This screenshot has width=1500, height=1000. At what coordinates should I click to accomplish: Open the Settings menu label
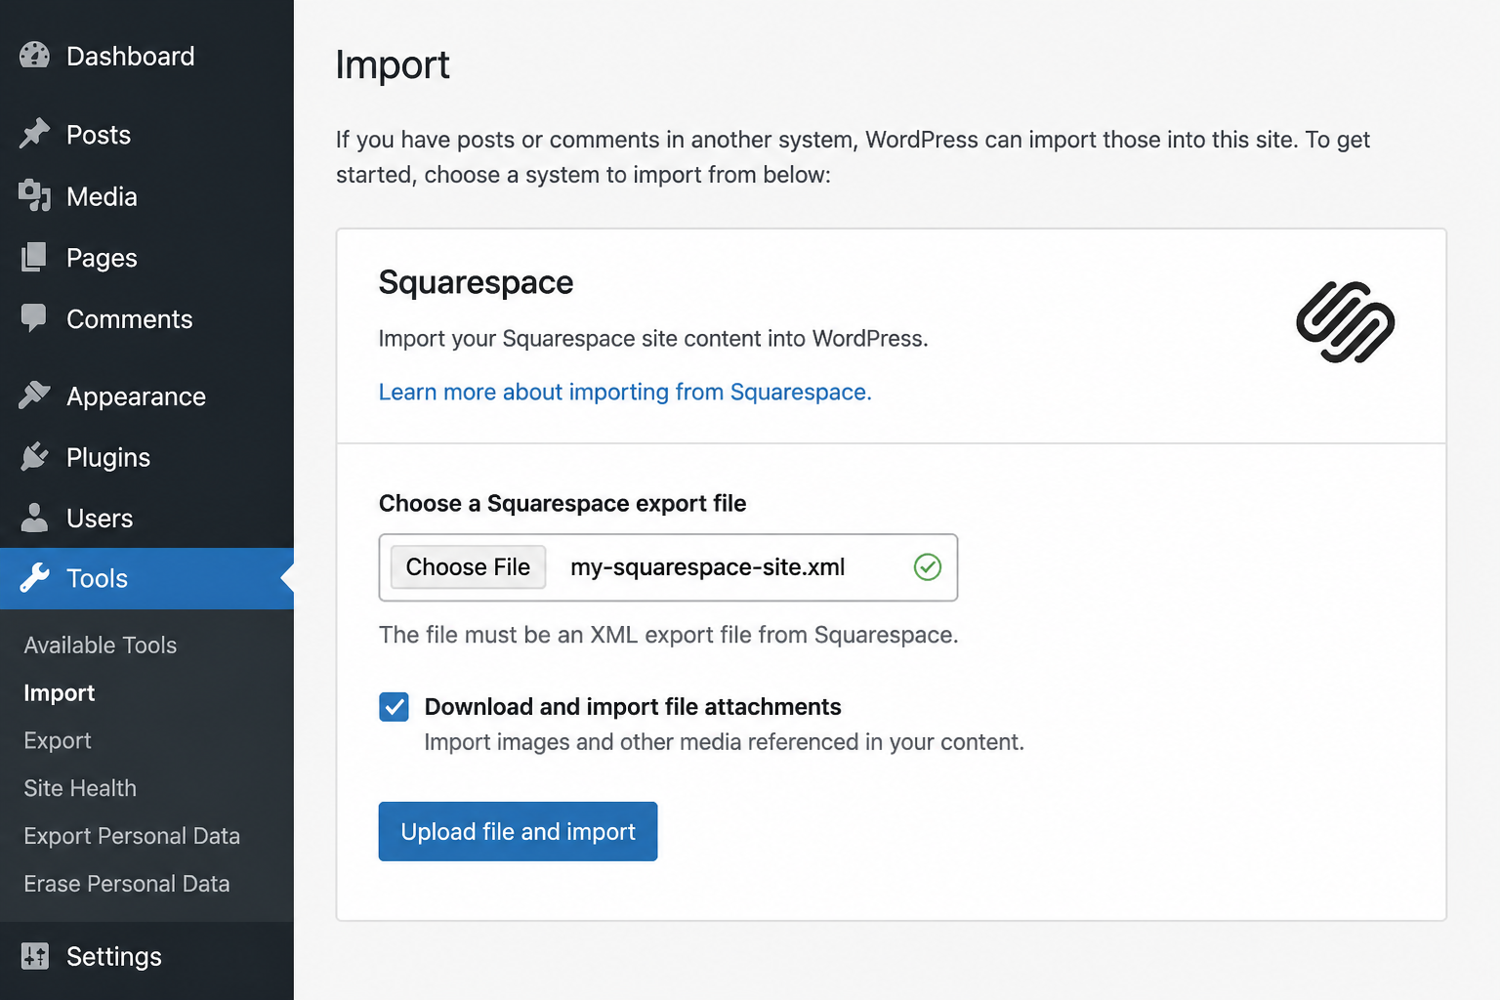point(114,956)
